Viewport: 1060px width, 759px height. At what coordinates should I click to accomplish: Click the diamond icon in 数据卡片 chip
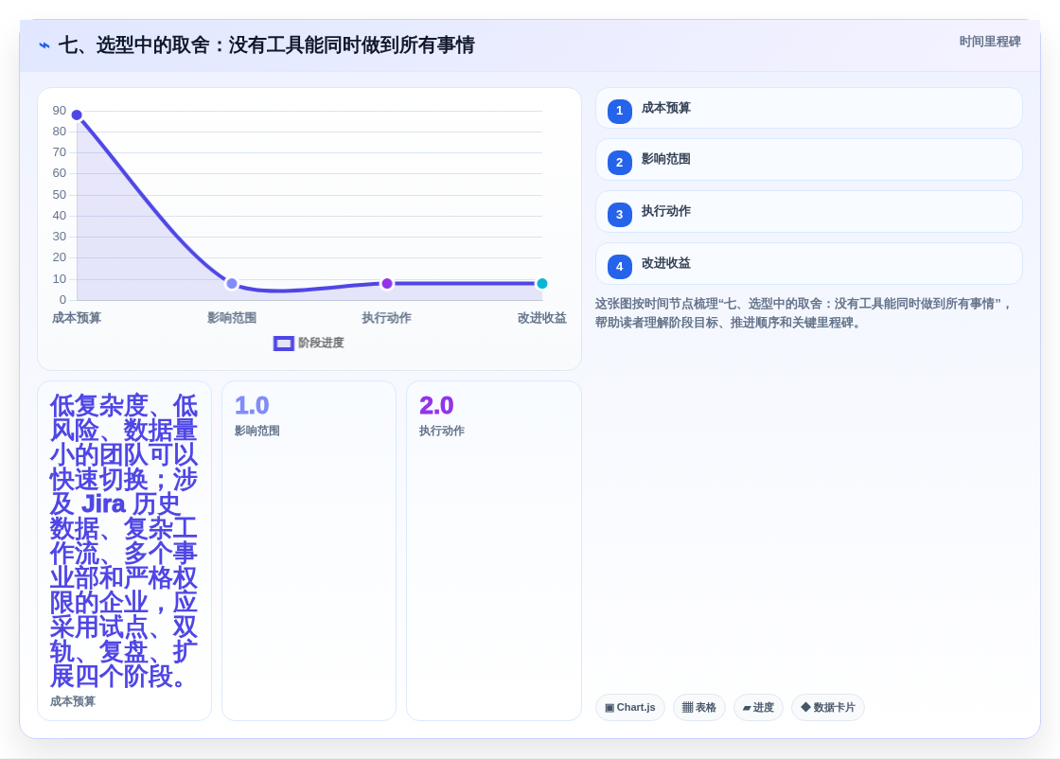[x=805, y=707]
